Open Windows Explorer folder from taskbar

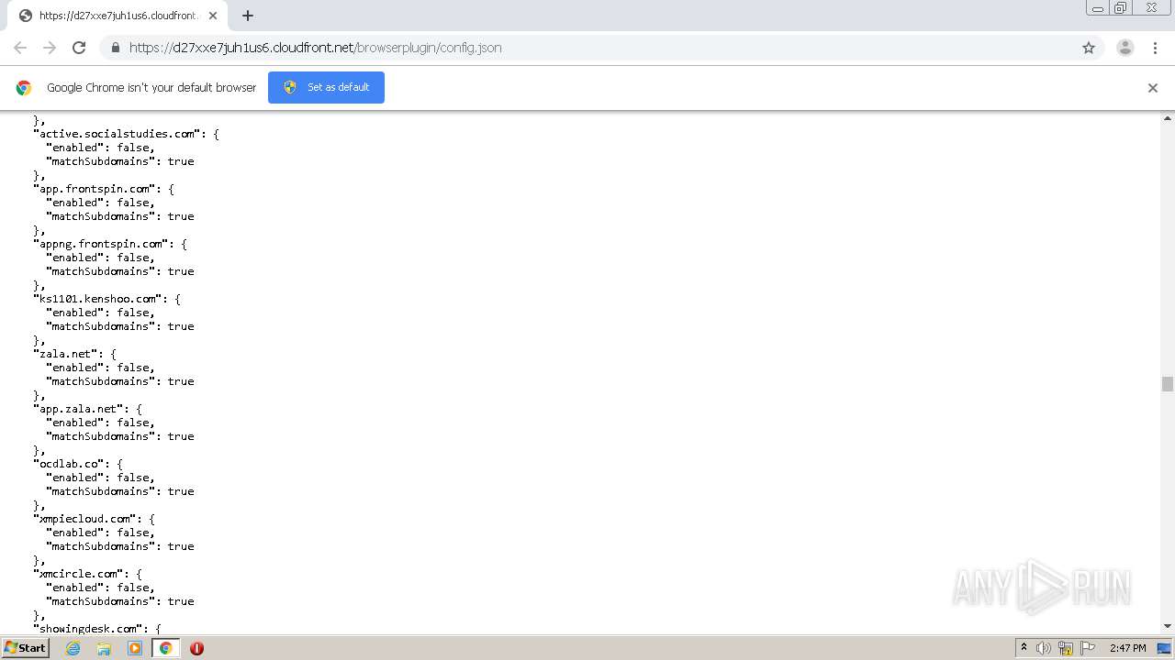pyautogui.click(x=104, y=648)
